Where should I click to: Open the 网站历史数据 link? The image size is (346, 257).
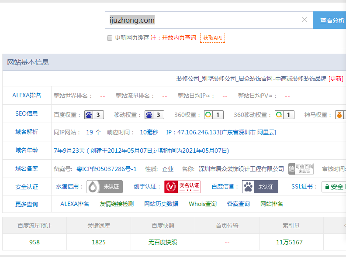pyautogui.click(x=161, y=204)
